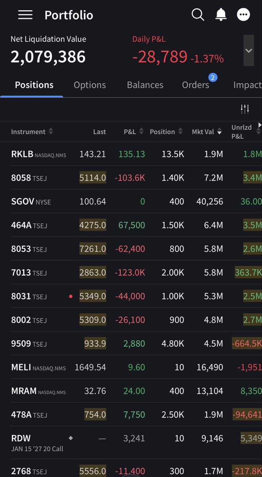262x477 pixels.
Task: Tap the search magnifier icon
Action: pyautogui.click(x=198, y=15)
